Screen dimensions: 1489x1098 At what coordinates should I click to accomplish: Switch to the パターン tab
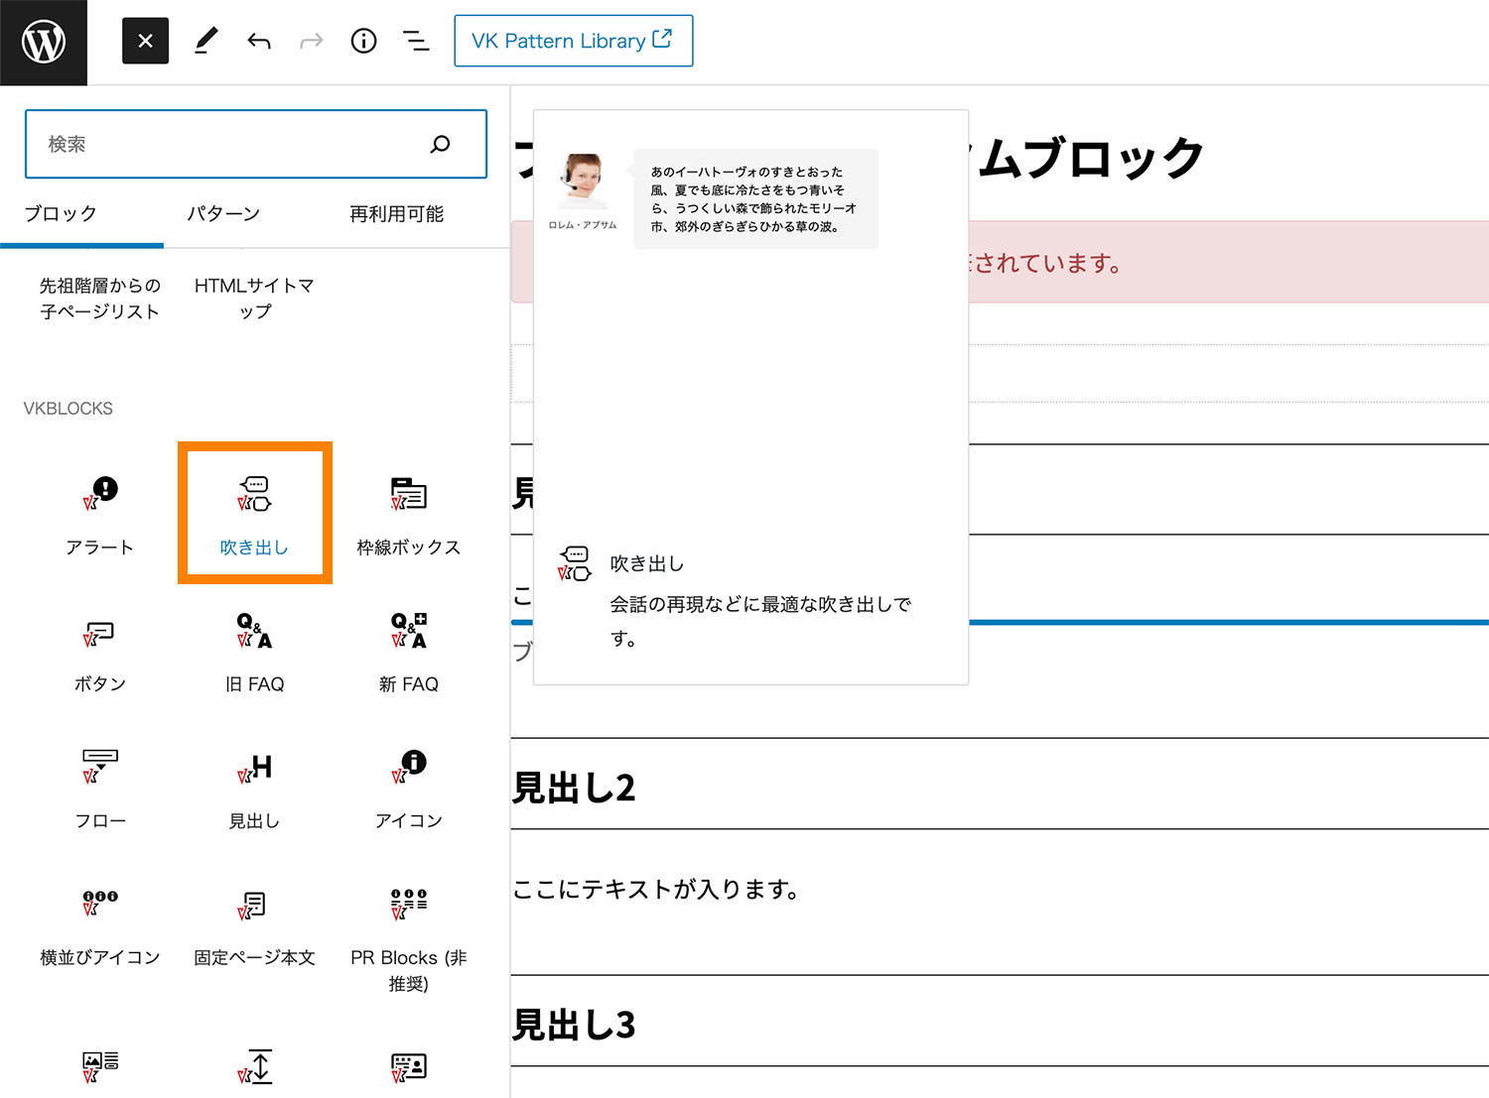(x=222, y=213)
